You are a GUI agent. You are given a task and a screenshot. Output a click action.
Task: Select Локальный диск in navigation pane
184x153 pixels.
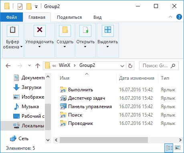click(x=22, y=126)
